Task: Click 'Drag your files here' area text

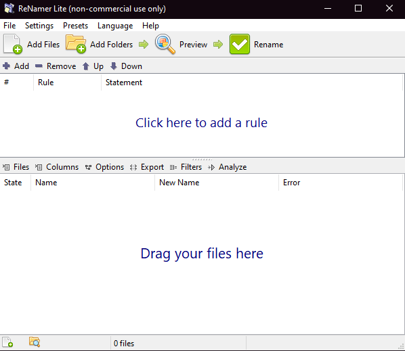Action: 202,254
